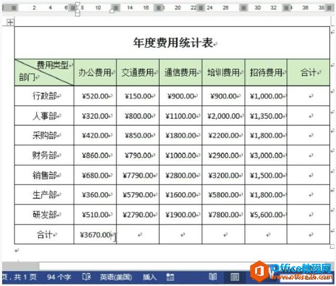
Task: Click the table resize handle at bottom-right corner
Action: point(332,246)
